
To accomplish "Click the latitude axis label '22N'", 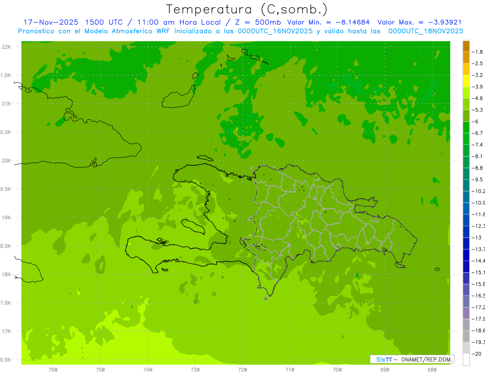I will coord(6,47).
